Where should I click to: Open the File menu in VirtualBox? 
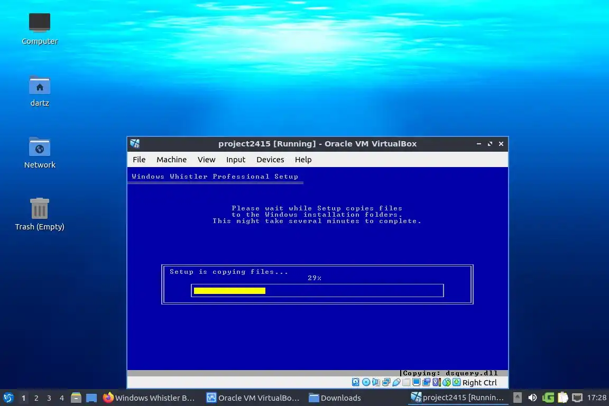(139, 160)
